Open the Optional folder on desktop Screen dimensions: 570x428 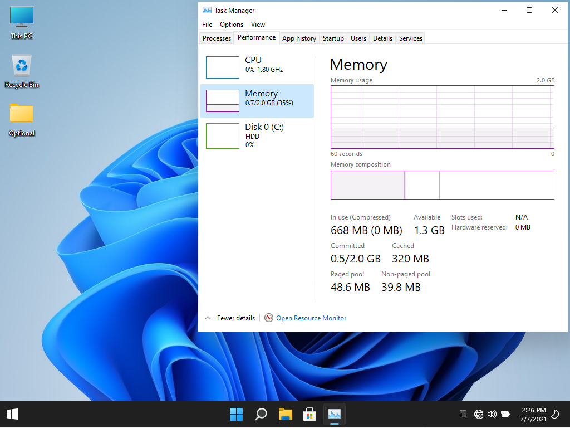(22, 120)
